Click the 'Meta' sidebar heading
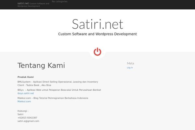The height and width of the screenshot is (130, 195). 130,63
